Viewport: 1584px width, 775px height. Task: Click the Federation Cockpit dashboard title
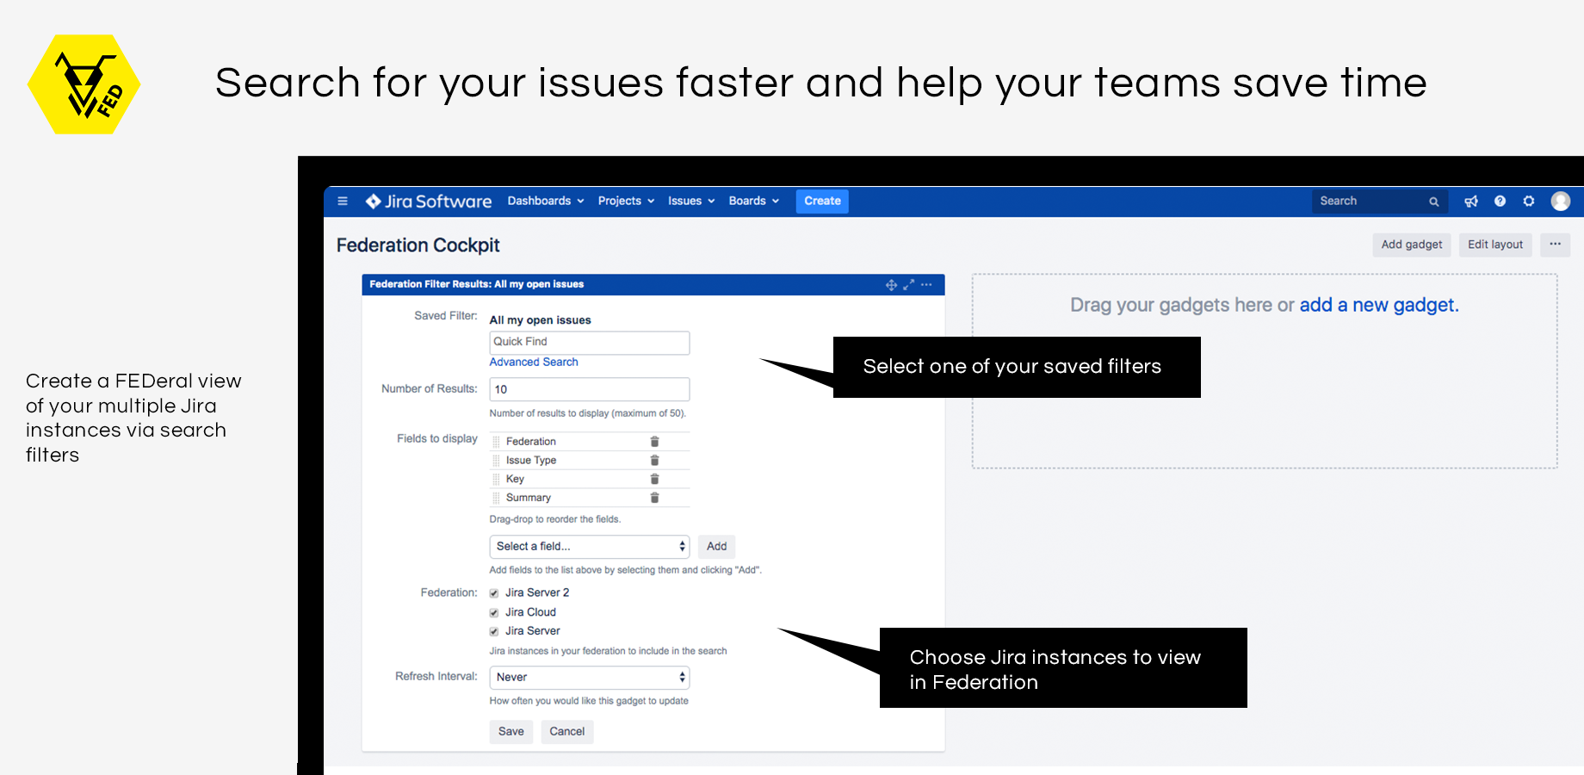[x=418, y=245]
